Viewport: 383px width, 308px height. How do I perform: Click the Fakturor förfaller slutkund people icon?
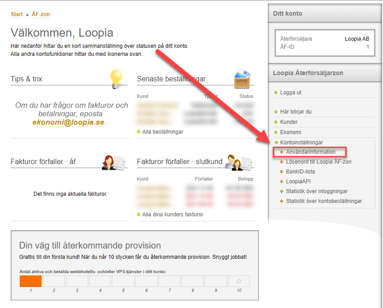239,162
